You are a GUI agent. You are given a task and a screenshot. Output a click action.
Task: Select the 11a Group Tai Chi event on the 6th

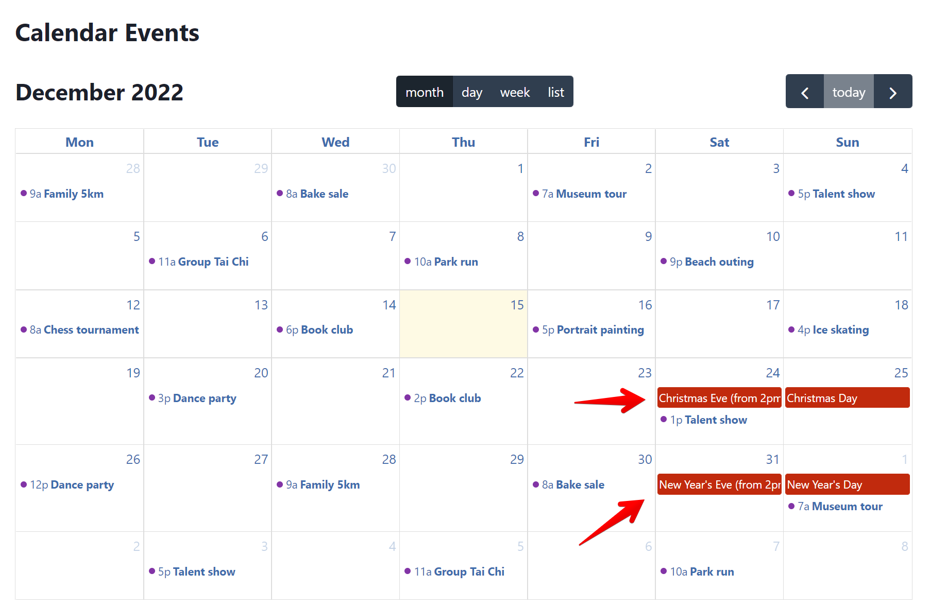[x=204, y=262]
